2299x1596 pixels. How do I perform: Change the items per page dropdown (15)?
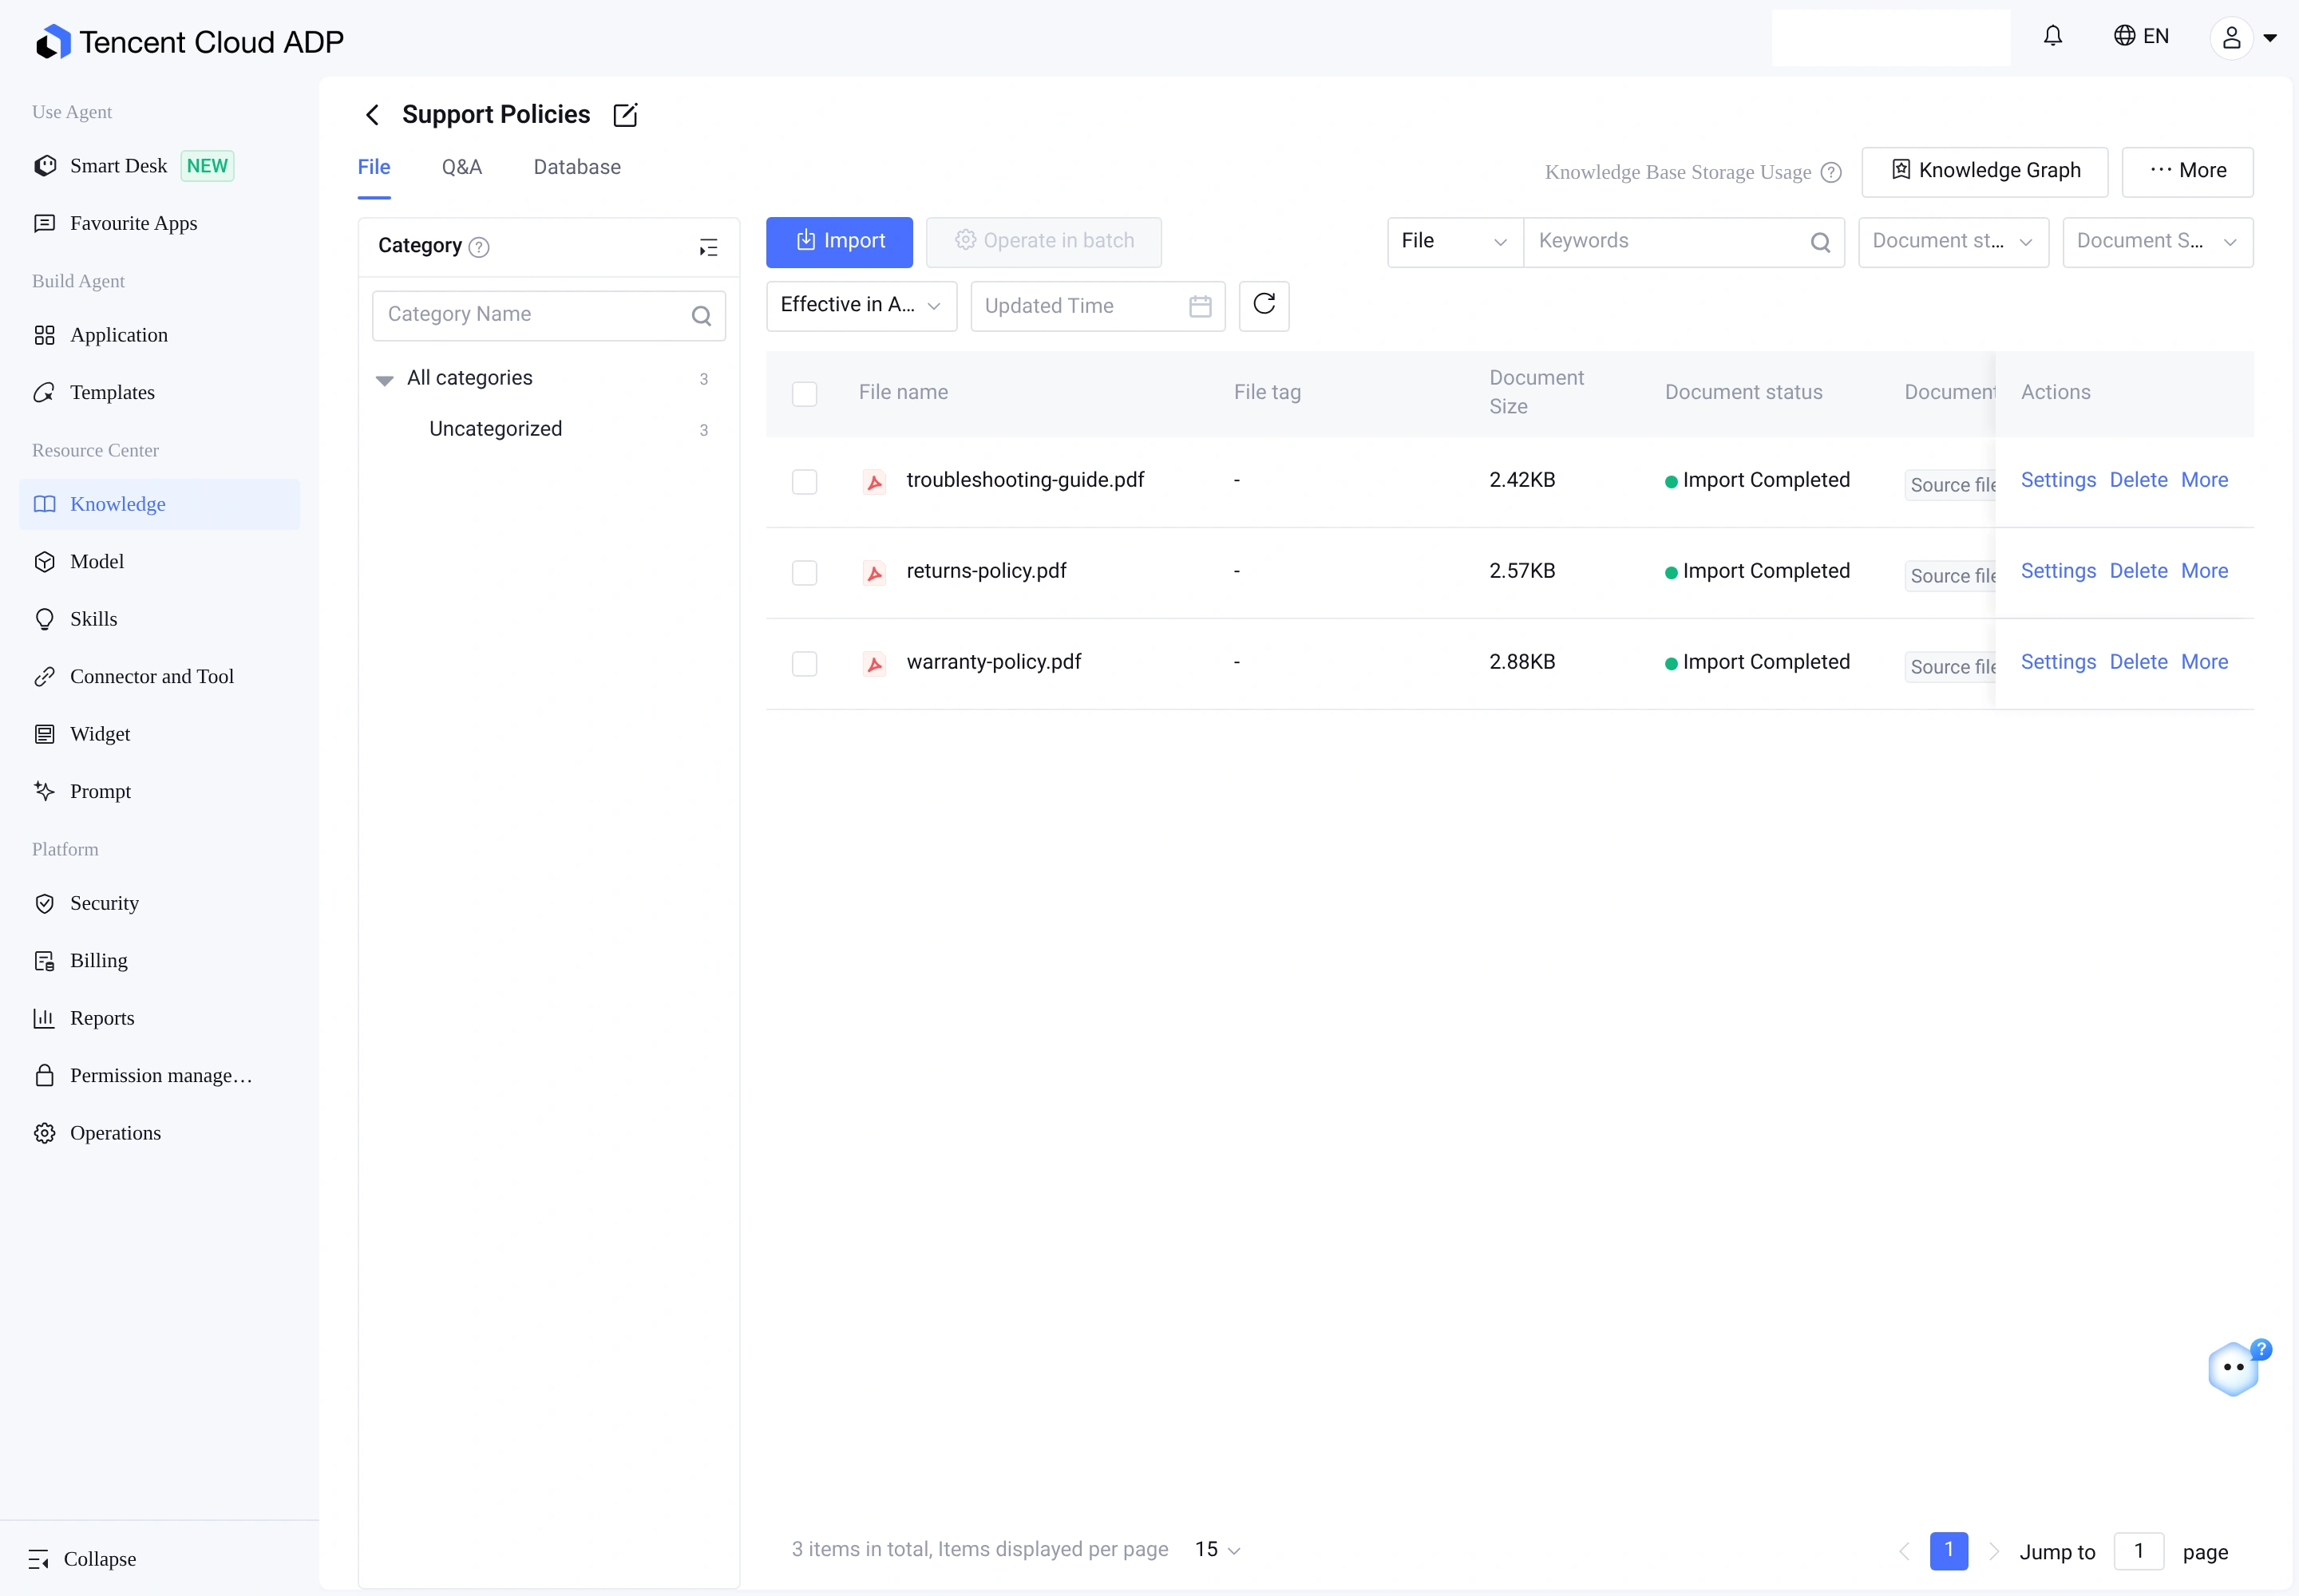[1217, 1549]
